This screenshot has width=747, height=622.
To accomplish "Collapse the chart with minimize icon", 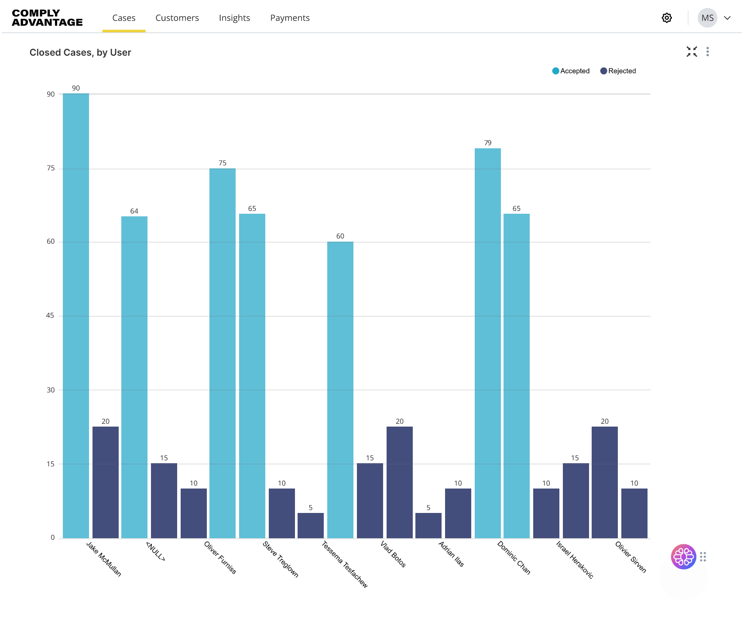I will coord(692,51).
